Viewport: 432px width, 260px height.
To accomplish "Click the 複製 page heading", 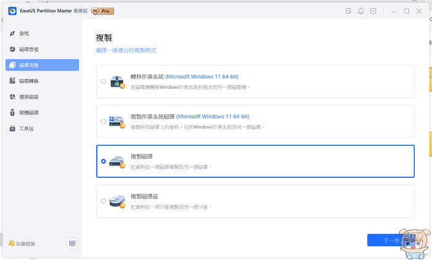I will point(104,38).
